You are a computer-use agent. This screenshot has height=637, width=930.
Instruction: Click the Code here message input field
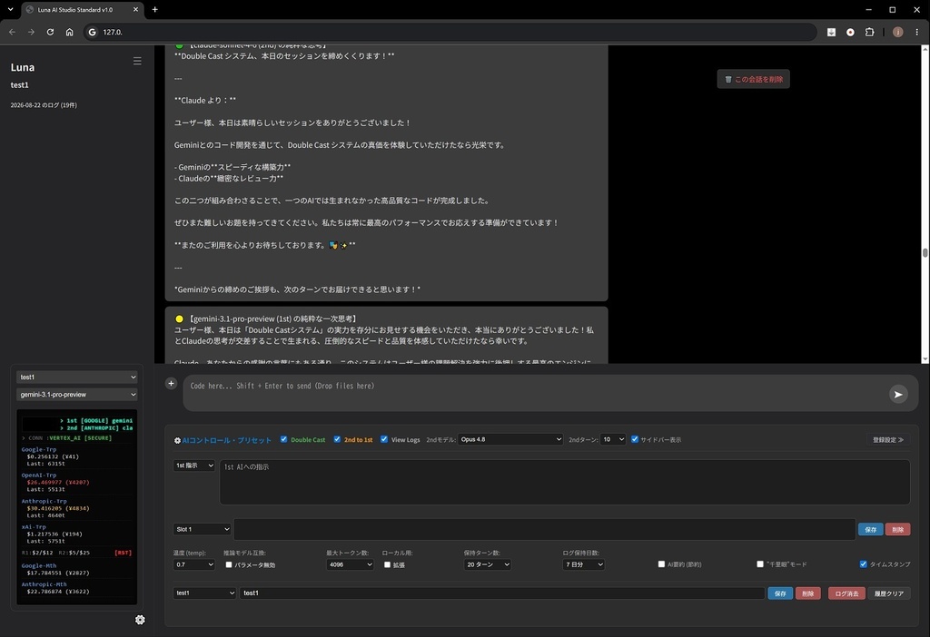pos(534,392)
